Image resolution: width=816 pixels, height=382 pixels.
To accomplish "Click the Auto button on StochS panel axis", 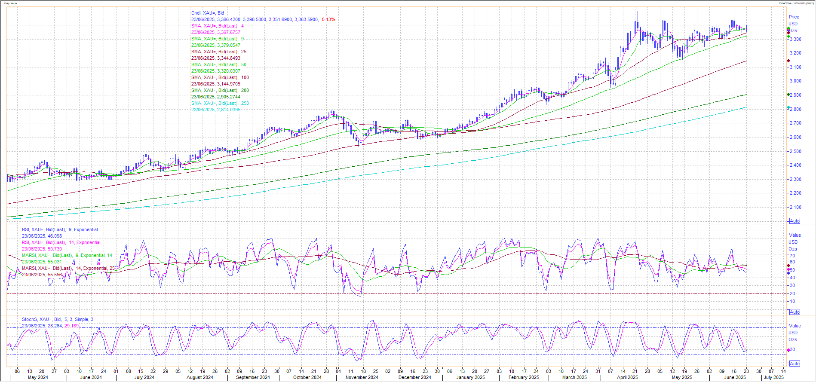I will tap(795, 364).
